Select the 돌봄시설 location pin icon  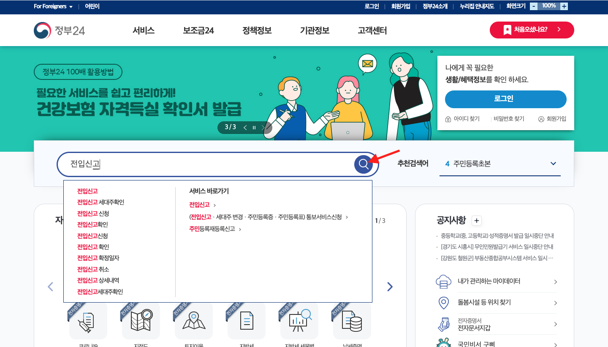(443, 303)
